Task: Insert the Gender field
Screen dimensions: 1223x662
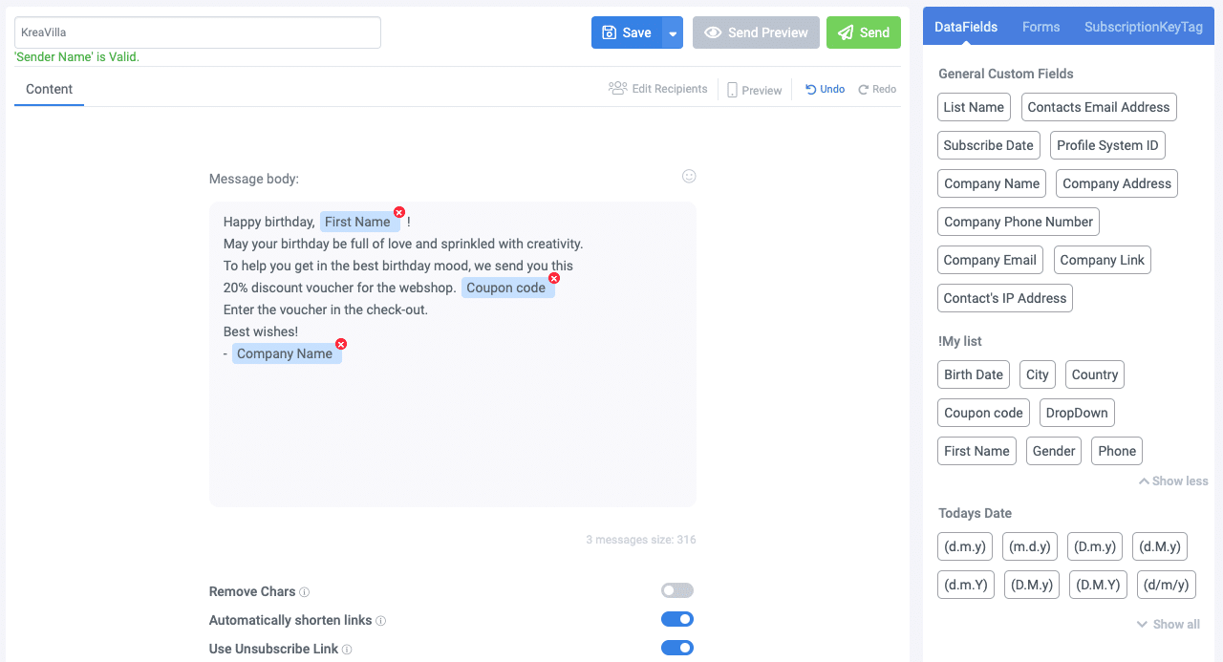Action: 1054,451
